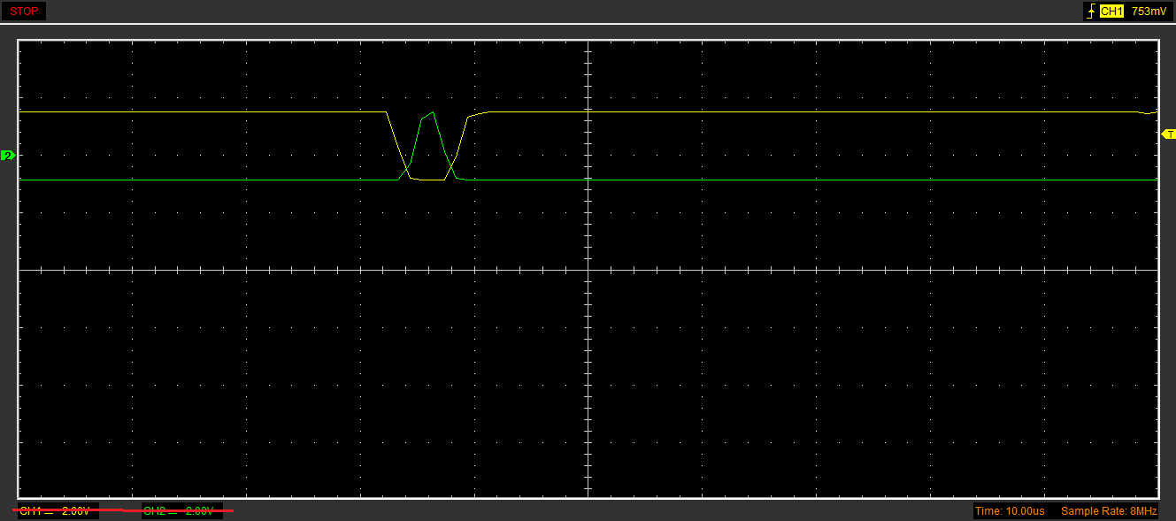Click the CH1 voltage scale readout
1176x521 pixels.
click(55, 511)
